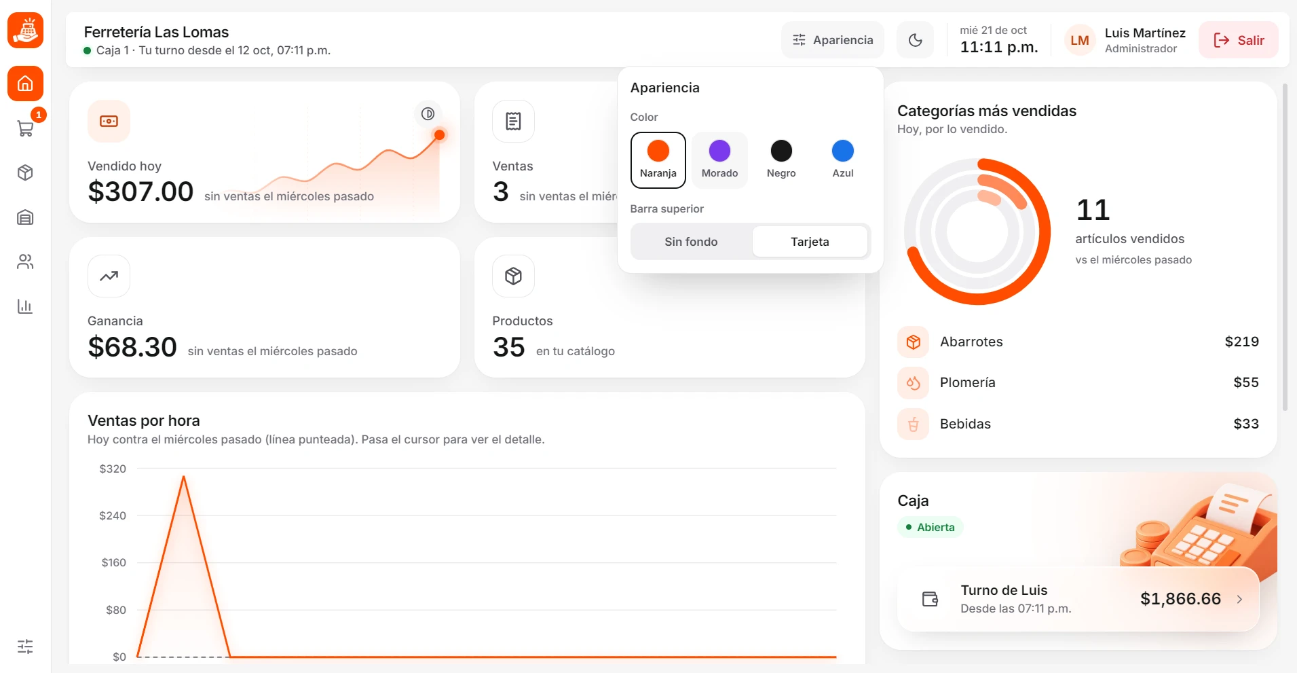Open the products box sidebar icon
Screen dimensions: 1297x673
pyautogui.click(x=25, y=172)
